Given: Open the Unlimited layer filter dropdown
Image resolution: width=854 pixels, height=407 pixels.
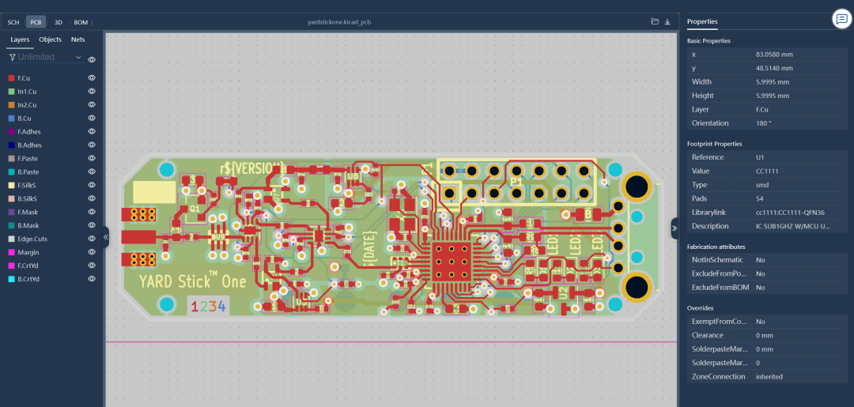Looking at the screenshot, I should [x=46, y=57].
